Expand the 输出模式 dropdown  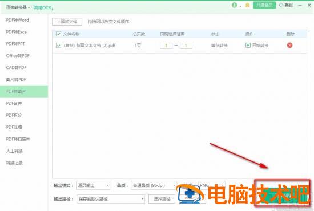(93, 185)
